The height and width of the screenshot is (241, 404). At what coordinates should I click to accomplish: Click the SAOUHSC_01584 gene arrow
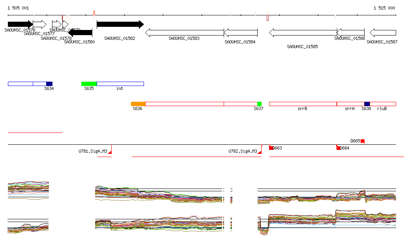[241, 33]
